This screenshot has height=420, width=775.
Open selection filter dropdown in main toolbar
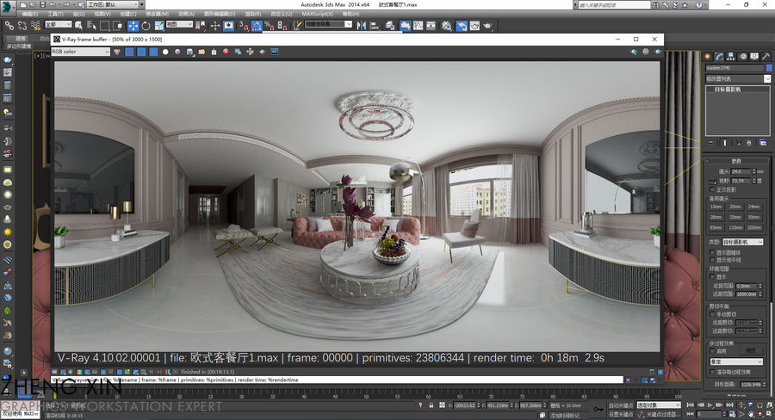(59, 24)
